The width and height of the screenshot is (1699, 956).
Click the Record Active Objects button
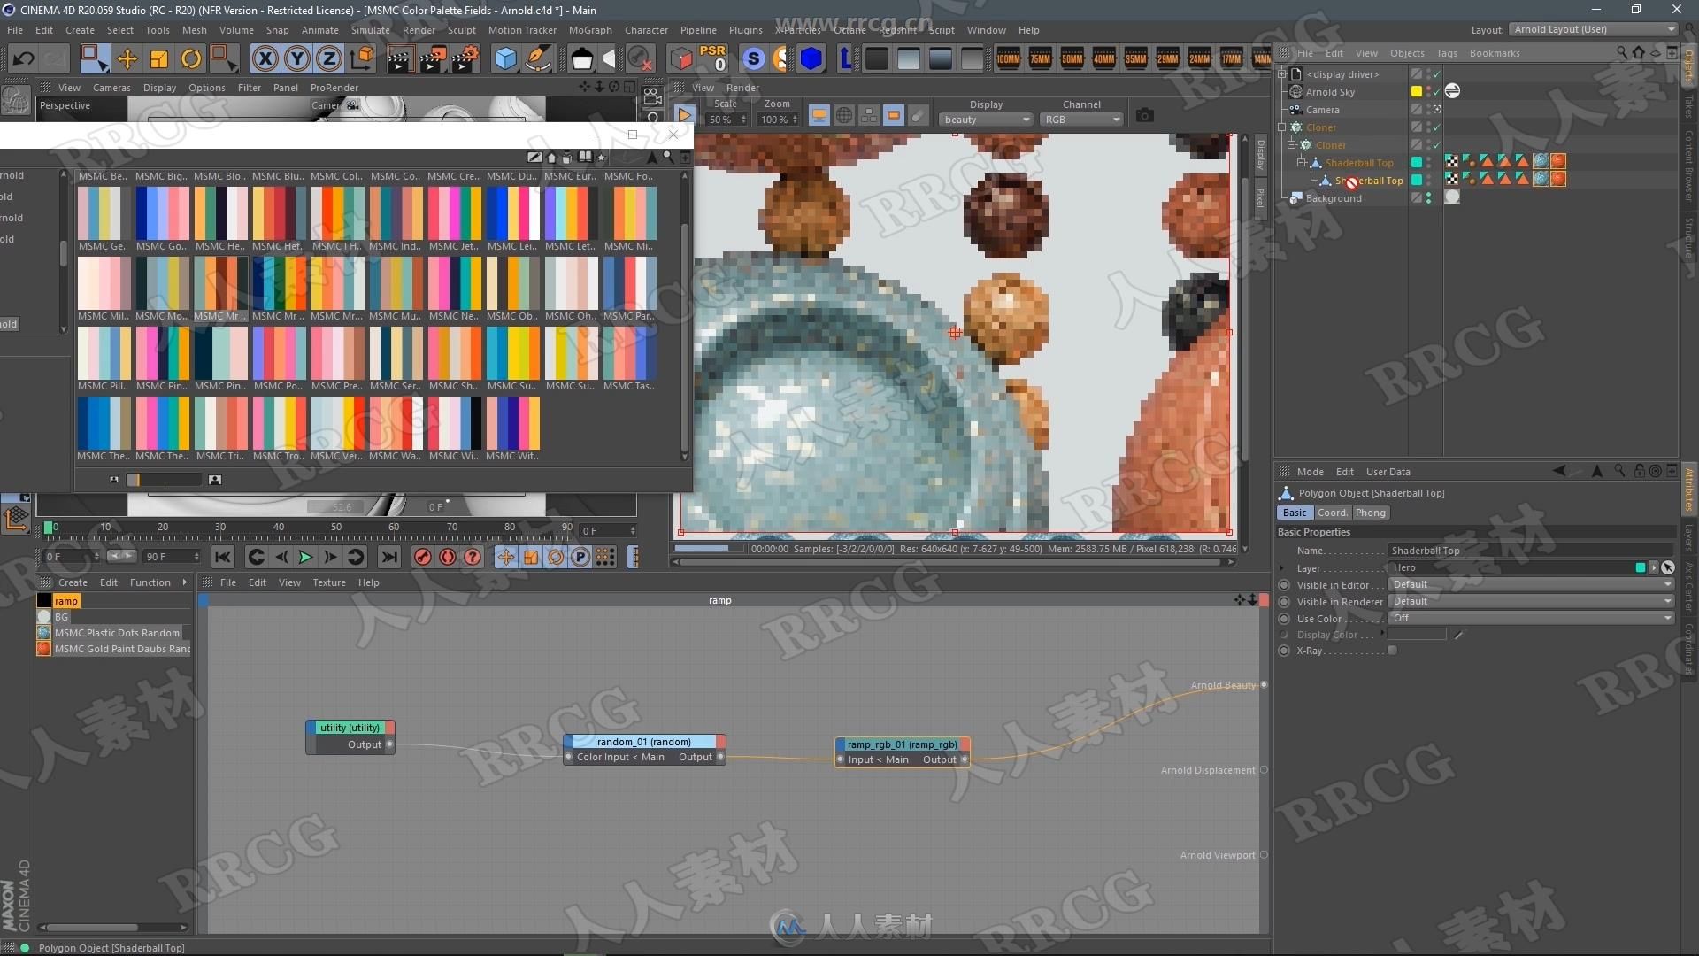[x=423, y=557]
